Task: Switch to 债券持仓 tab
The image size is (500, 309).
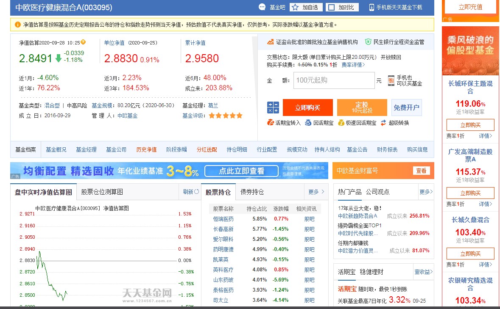Action: pos(252,192)
